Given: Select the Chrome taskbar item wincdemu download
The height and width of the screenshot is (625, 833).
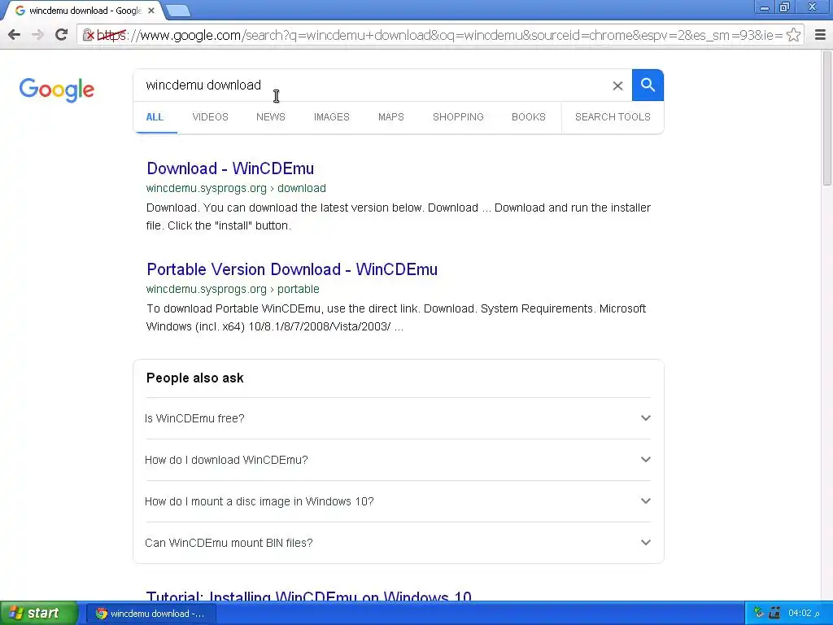Looking at the screenshot, I should tap(150, 614).
